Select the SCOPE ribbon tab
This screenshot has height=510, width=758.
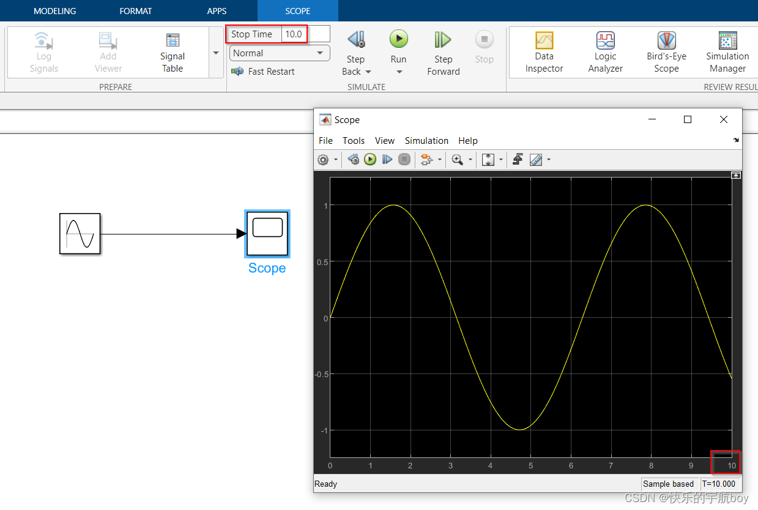point(298,11)
